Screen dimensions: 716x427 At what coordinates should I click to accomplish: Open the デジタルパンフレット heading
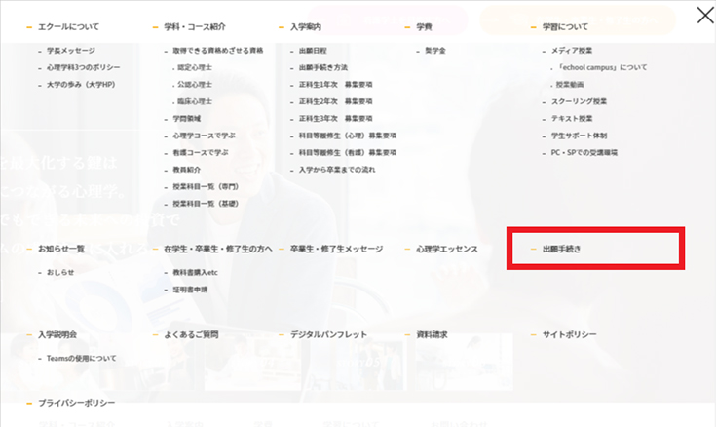tap(328, 334)
